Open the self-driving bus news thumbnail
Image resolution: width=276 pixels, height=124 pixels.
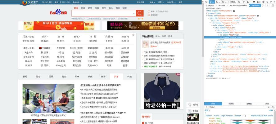[x=48, y=98]
